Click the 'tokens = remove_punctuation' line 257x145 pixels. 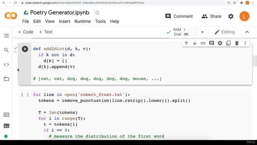click(x=114, y=100)
